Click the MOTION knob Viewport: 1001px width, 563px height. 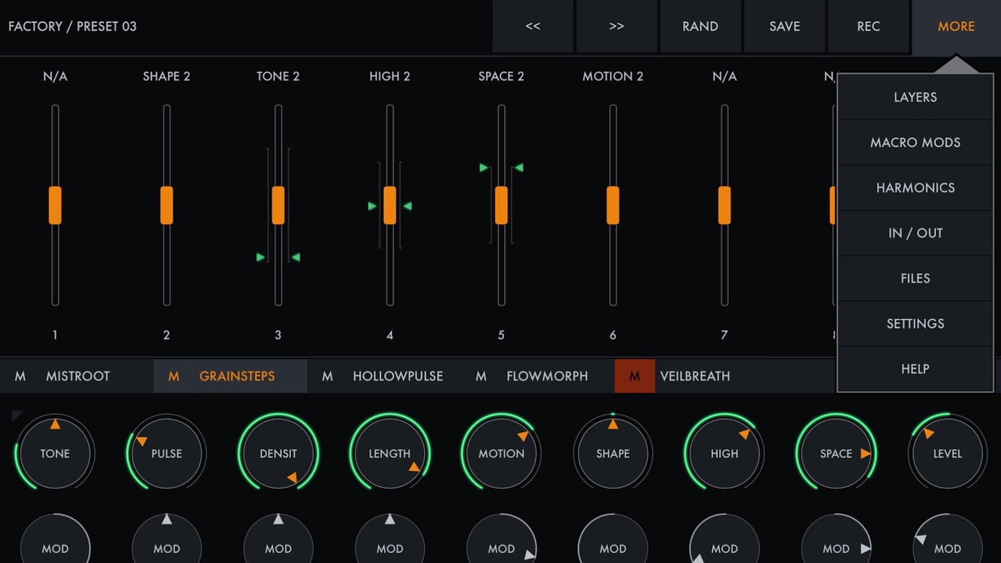point(501,453)
